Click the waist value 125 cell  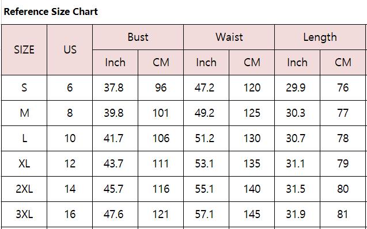(x=252, y=113)
